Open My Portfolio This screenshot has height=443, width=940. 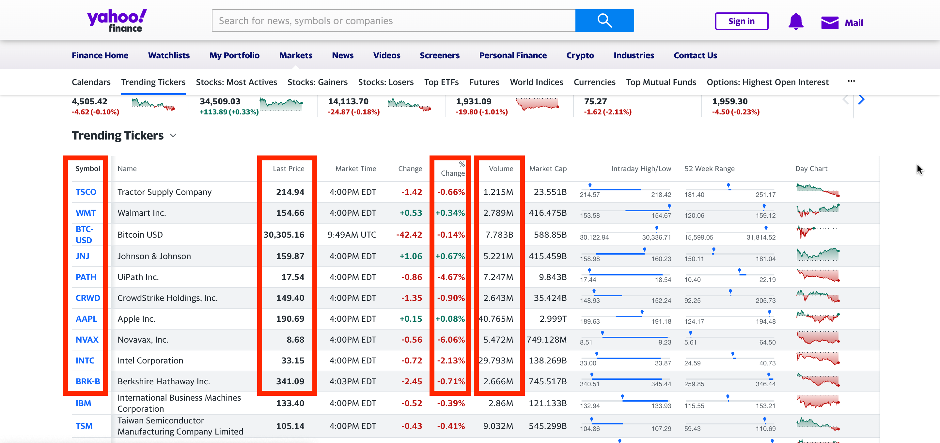[234, 55]
